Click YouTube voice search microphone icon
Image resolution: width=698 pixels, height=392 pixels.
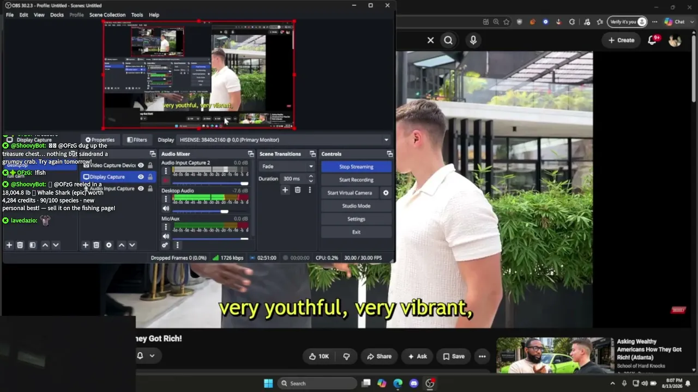tap(473, 40)
